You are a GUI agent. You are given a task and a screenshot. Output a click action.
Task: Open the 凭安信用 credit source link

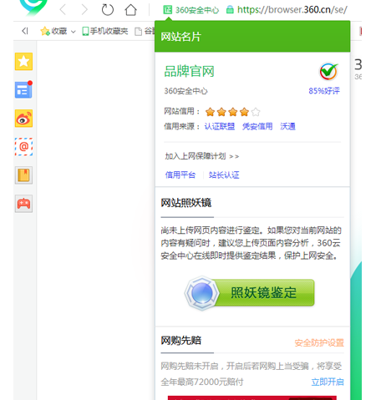257,126
